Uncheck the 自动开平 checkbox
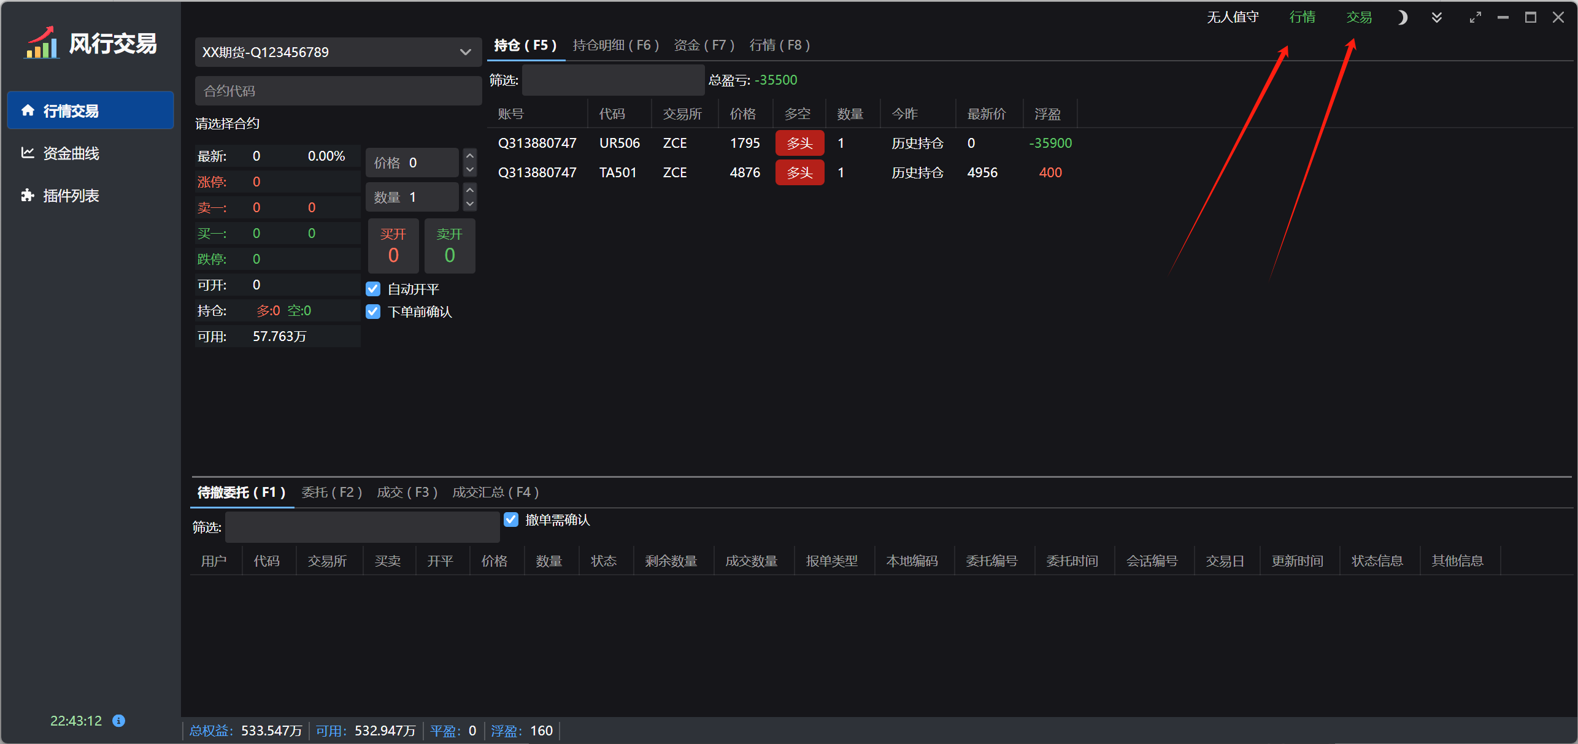Viewport: 1578px width, 744px height. [373, 289]
